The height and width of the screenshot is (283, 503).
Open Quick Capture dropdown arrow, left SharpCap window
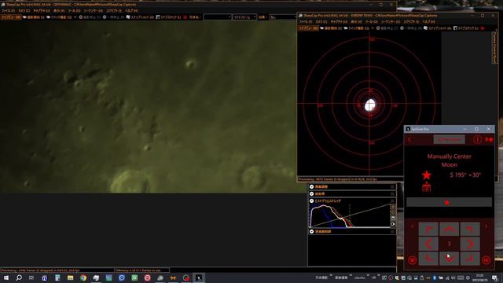75,17
